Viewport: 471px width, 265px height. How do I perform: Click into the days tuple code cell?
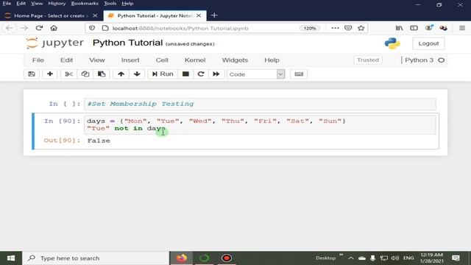point(260,124)
